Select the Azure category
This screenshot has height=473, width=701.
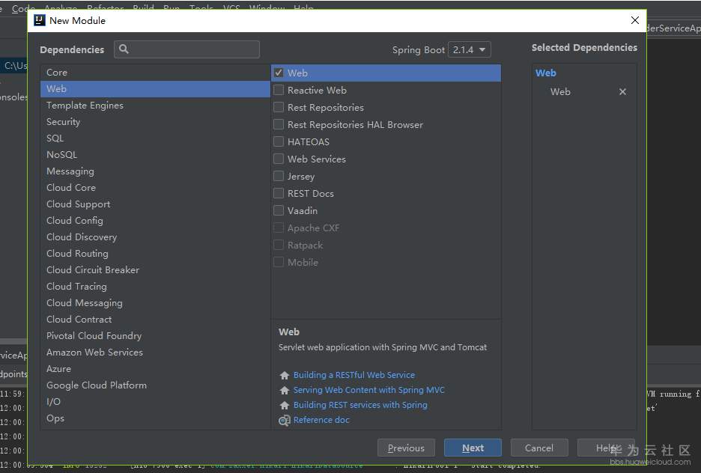click(155, 369)
